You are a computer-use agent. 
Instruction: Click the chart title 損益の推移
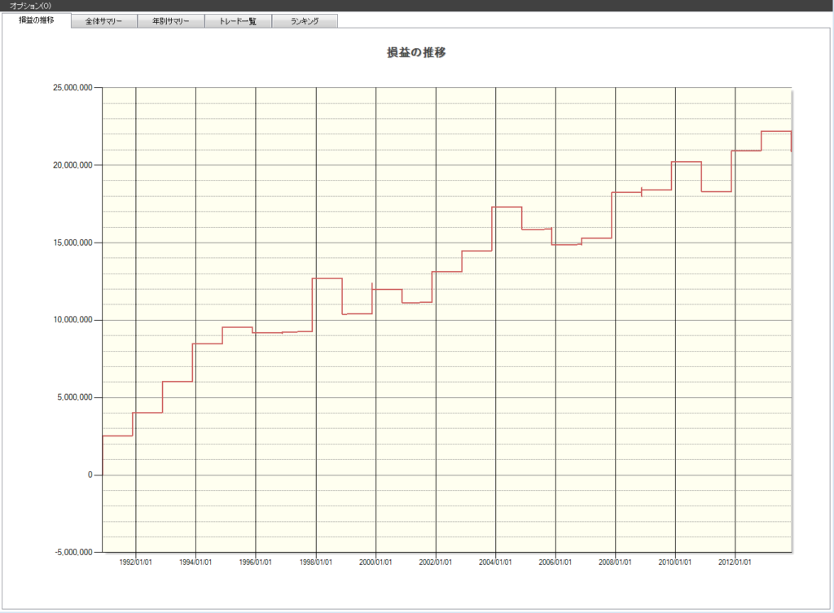point(416,53)
